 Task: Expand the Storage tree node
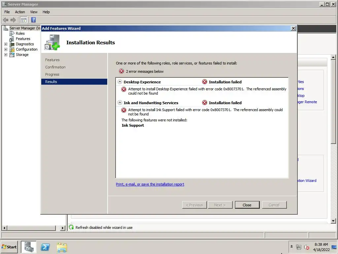(x=6, y=55)
